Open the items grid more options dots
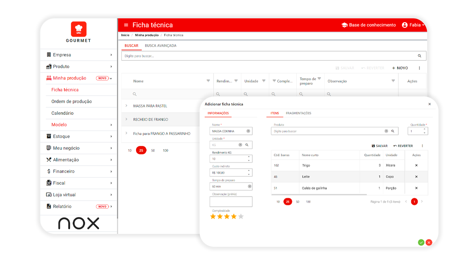The height and width of the screenshot is (261, 464). pyautogui.click(x=422, y=146)
